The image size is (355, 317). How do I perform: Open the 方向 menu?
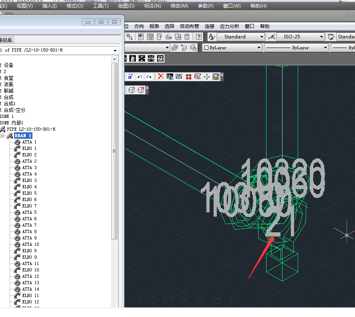coord(139,26)
